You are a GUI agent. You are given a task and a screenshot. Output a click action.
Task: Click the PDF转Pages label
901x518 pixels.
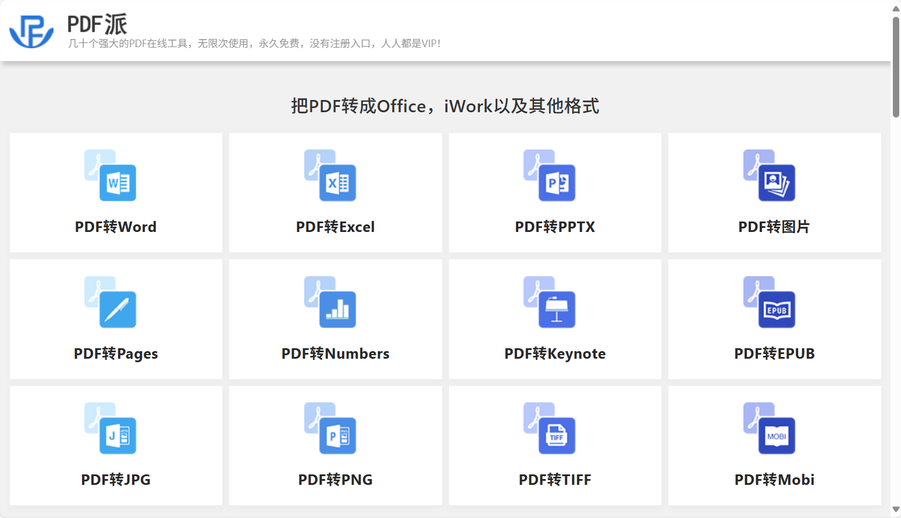tap(116, 353)
